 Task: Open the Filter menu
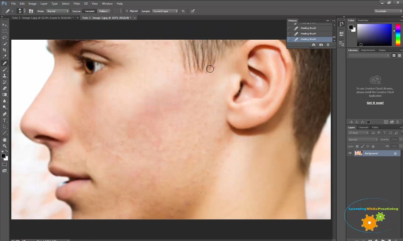click(x=76, y=4)
